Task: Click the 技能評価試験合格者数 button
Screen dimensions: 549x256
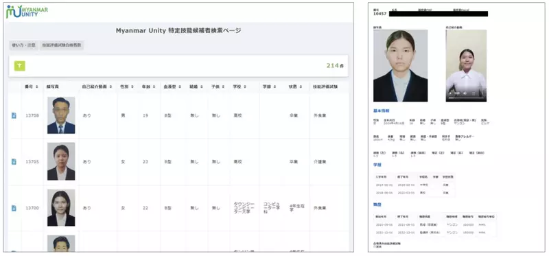Action: pos(62,45)
